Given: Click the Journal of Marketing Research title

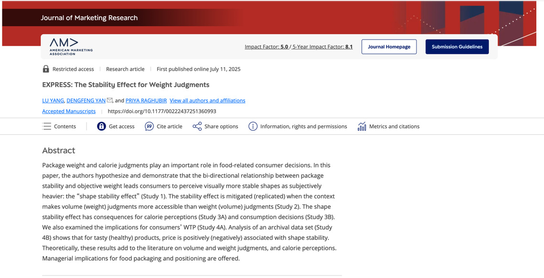Looking at the screenshot, I should [89, 18].
